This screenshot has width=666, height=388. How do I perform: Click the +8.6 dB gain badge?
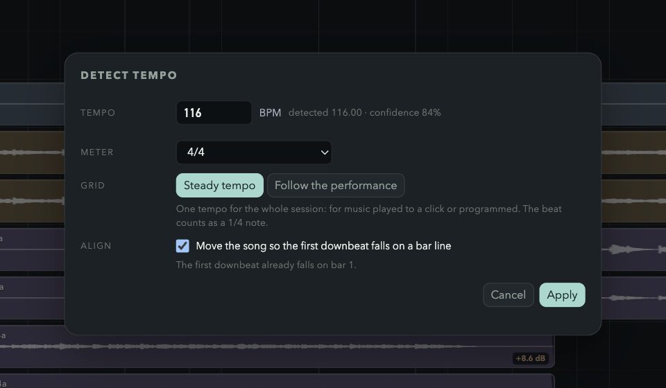[x=531, y=358]
